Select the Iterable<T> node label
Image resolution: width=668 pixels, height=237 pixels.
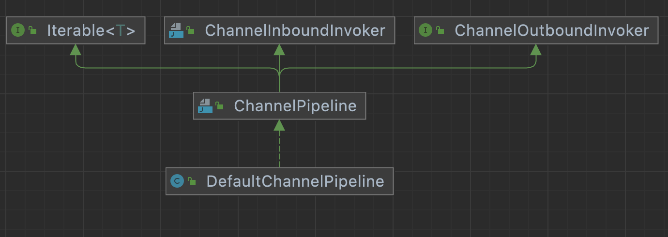coord(91,30)
